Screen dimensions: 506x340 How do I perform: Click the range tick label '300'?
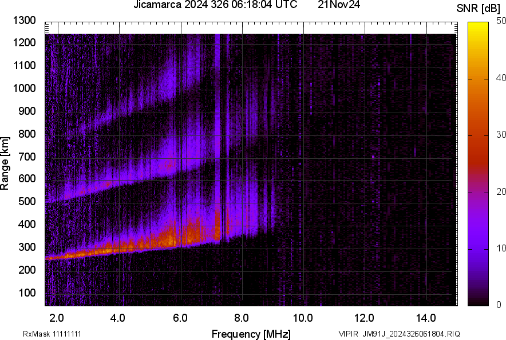point(27,247)
